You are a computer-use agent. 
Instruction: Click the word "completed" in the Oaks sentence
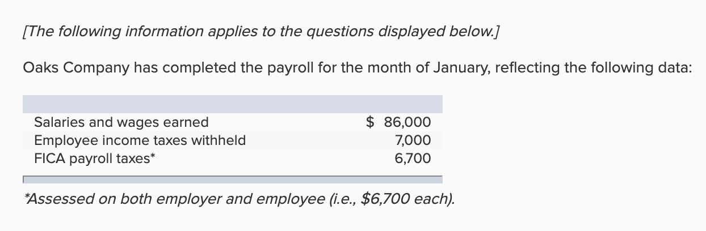click(232, 68)
